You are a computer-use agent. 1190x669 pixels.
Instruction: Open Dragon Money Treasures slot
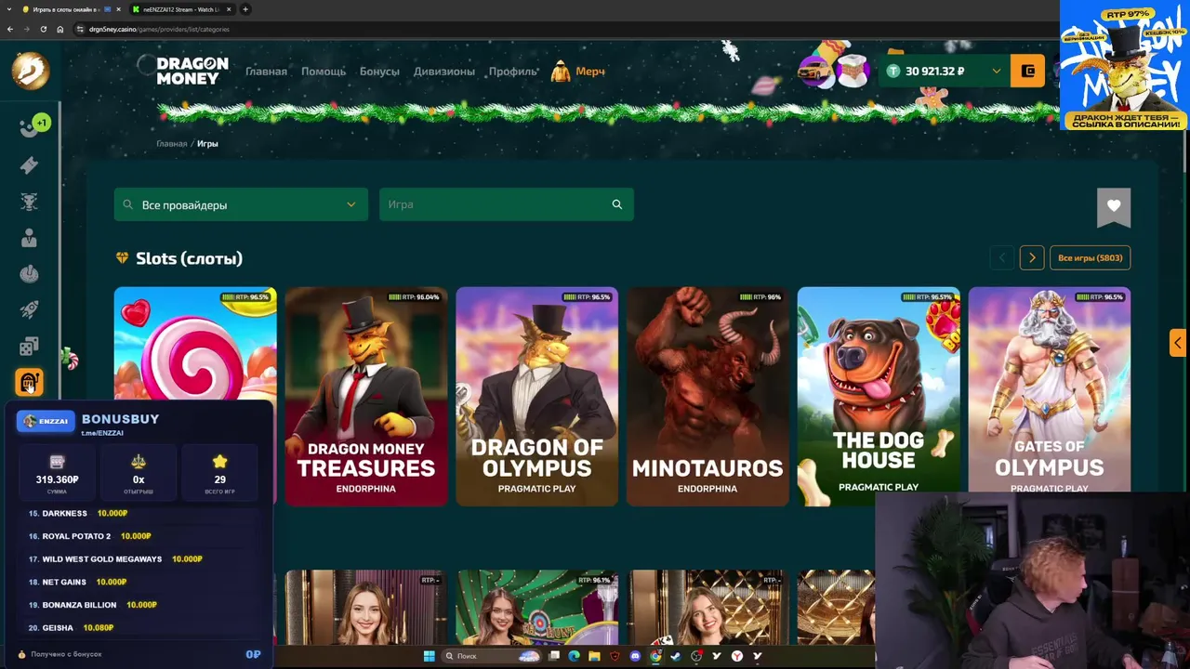tap(366, 397)
